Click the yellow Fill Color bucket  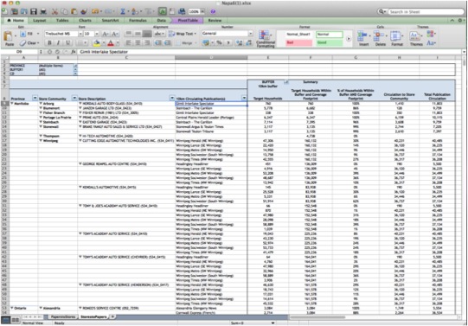(96, 43)
